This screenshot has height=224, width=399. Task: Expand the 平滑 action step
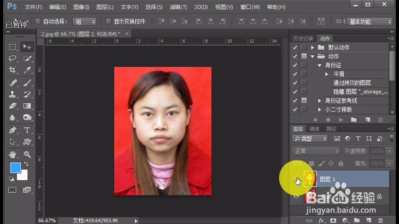click(327, 74)
